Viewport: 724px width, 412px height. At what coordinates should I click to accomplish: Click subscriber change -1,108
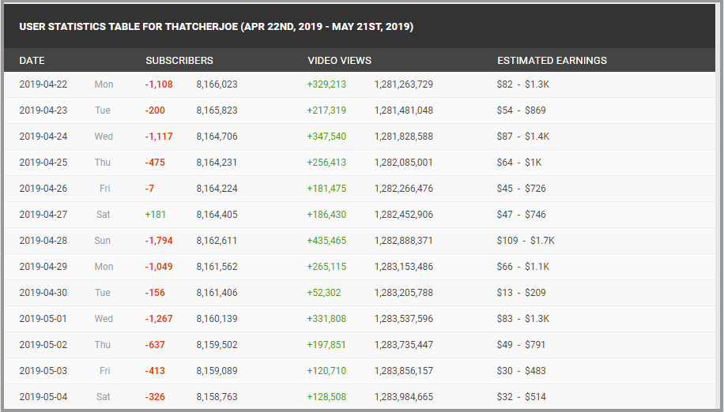pyautogui.click(x=159, y=84)
